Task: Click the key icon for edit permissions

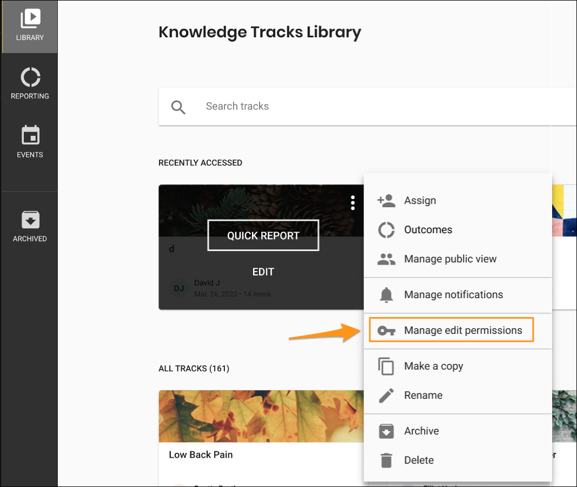Action: [386, 331]
